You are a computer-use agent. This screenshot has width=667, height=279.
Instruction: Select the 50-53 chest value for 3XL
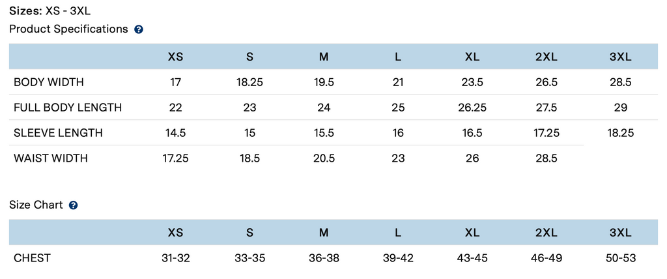tap(620, 258)
